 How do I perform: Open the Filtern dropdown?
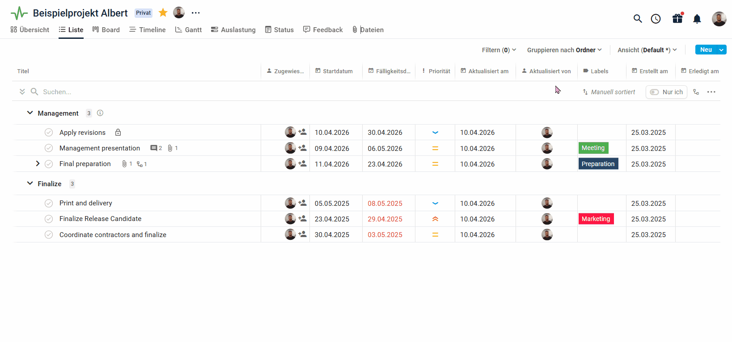point(499,50)
